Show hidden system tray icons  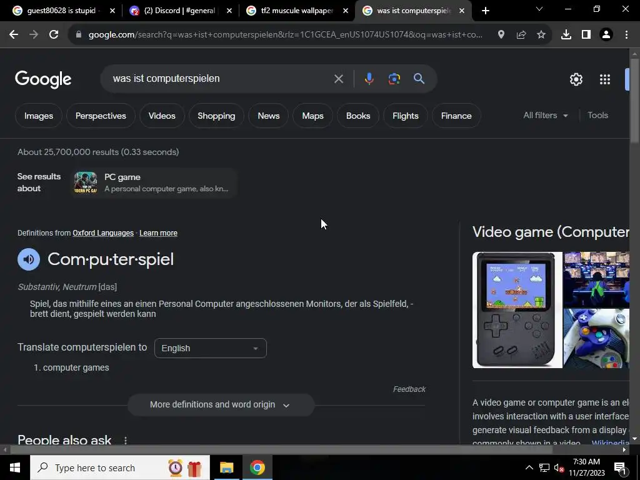[x=529, y=467]
